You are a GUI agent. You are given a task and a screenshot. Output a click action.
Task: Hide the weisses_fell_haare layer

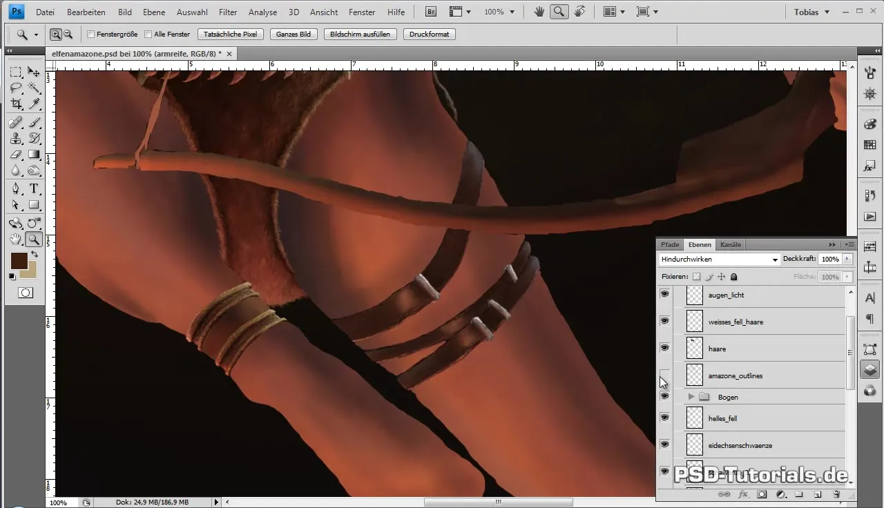coord(664,321)
